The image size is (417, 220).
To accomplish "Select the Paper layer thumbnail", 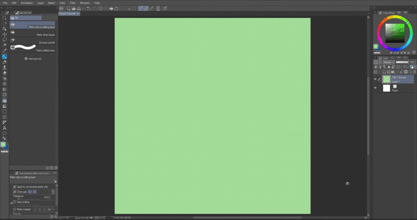I will point(387,88).
